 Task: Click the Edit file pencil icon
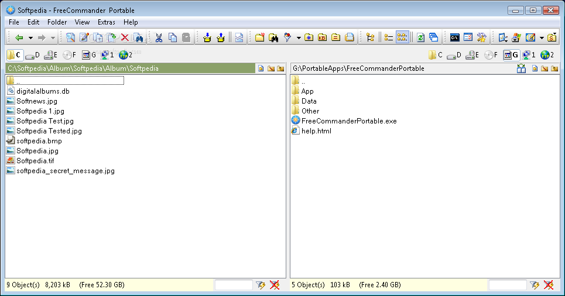tap(84, 37)
